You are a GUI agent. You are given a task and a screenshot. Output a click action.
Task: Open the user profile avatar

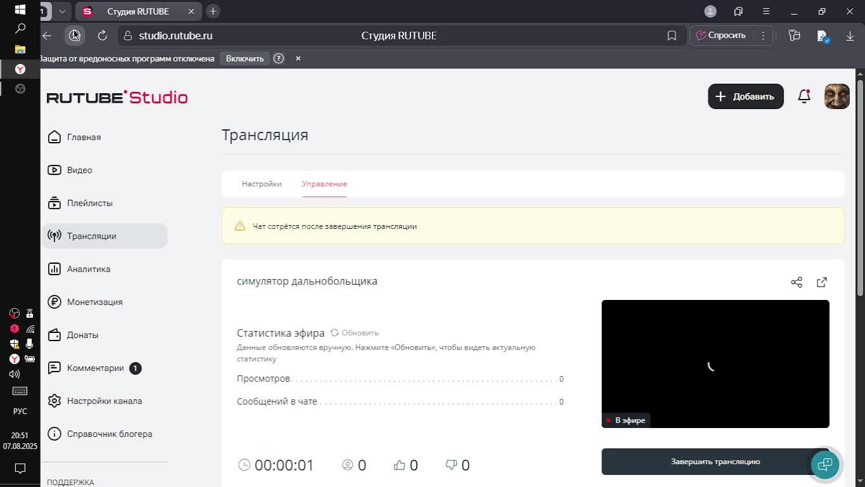(x=837, y=96)
